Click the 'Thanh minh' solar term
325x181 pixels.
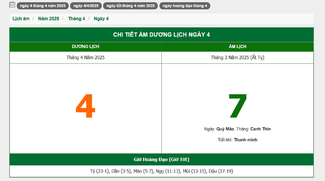(x=245, y=140)
